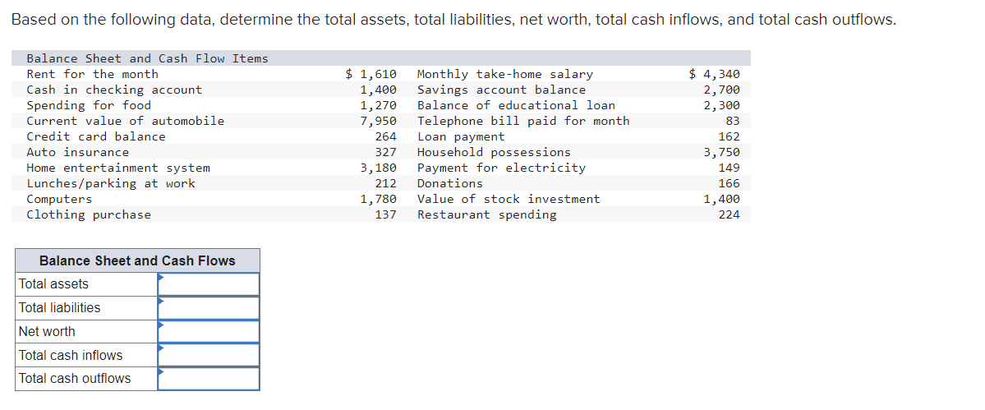Click the $ 1,610 rent value
Screen dimensions: 985x410
(x=371, y=74)
